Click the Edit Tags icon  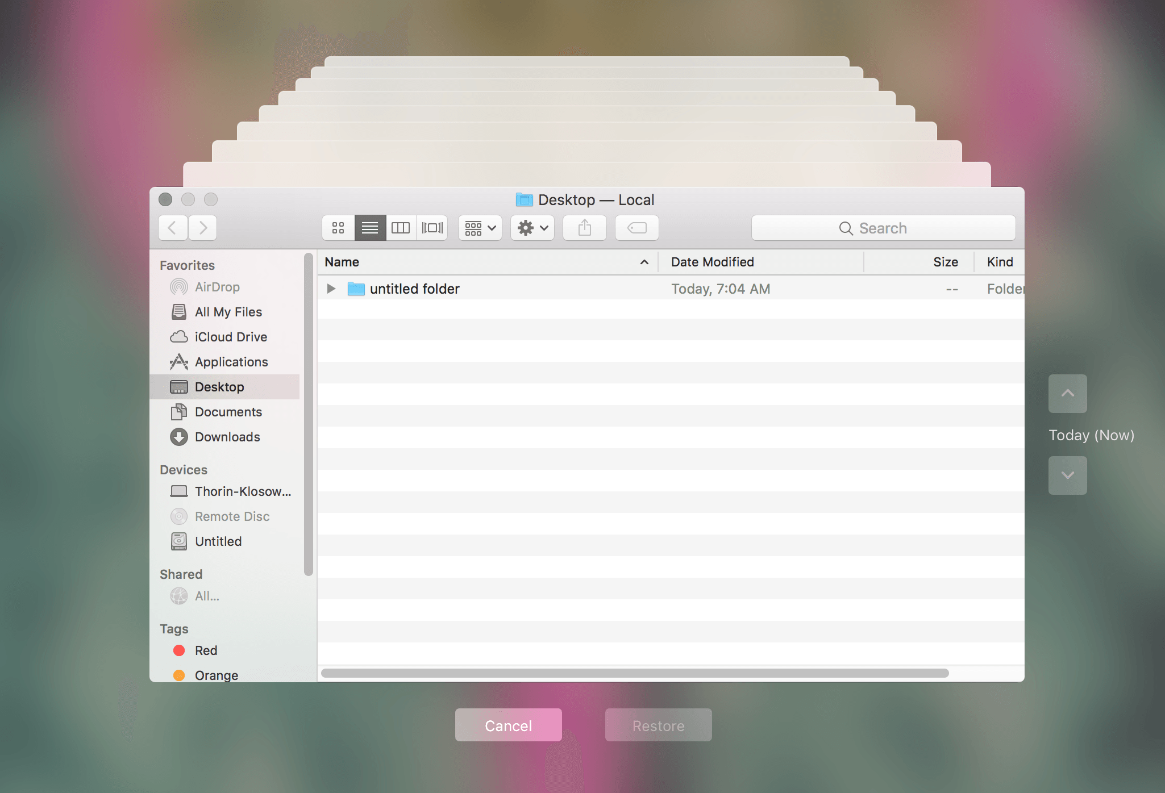636,228
